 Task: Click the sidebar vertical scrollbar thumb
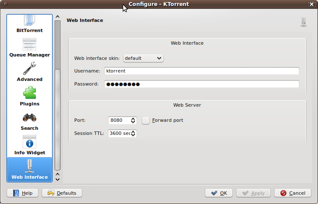coord(58,45)
